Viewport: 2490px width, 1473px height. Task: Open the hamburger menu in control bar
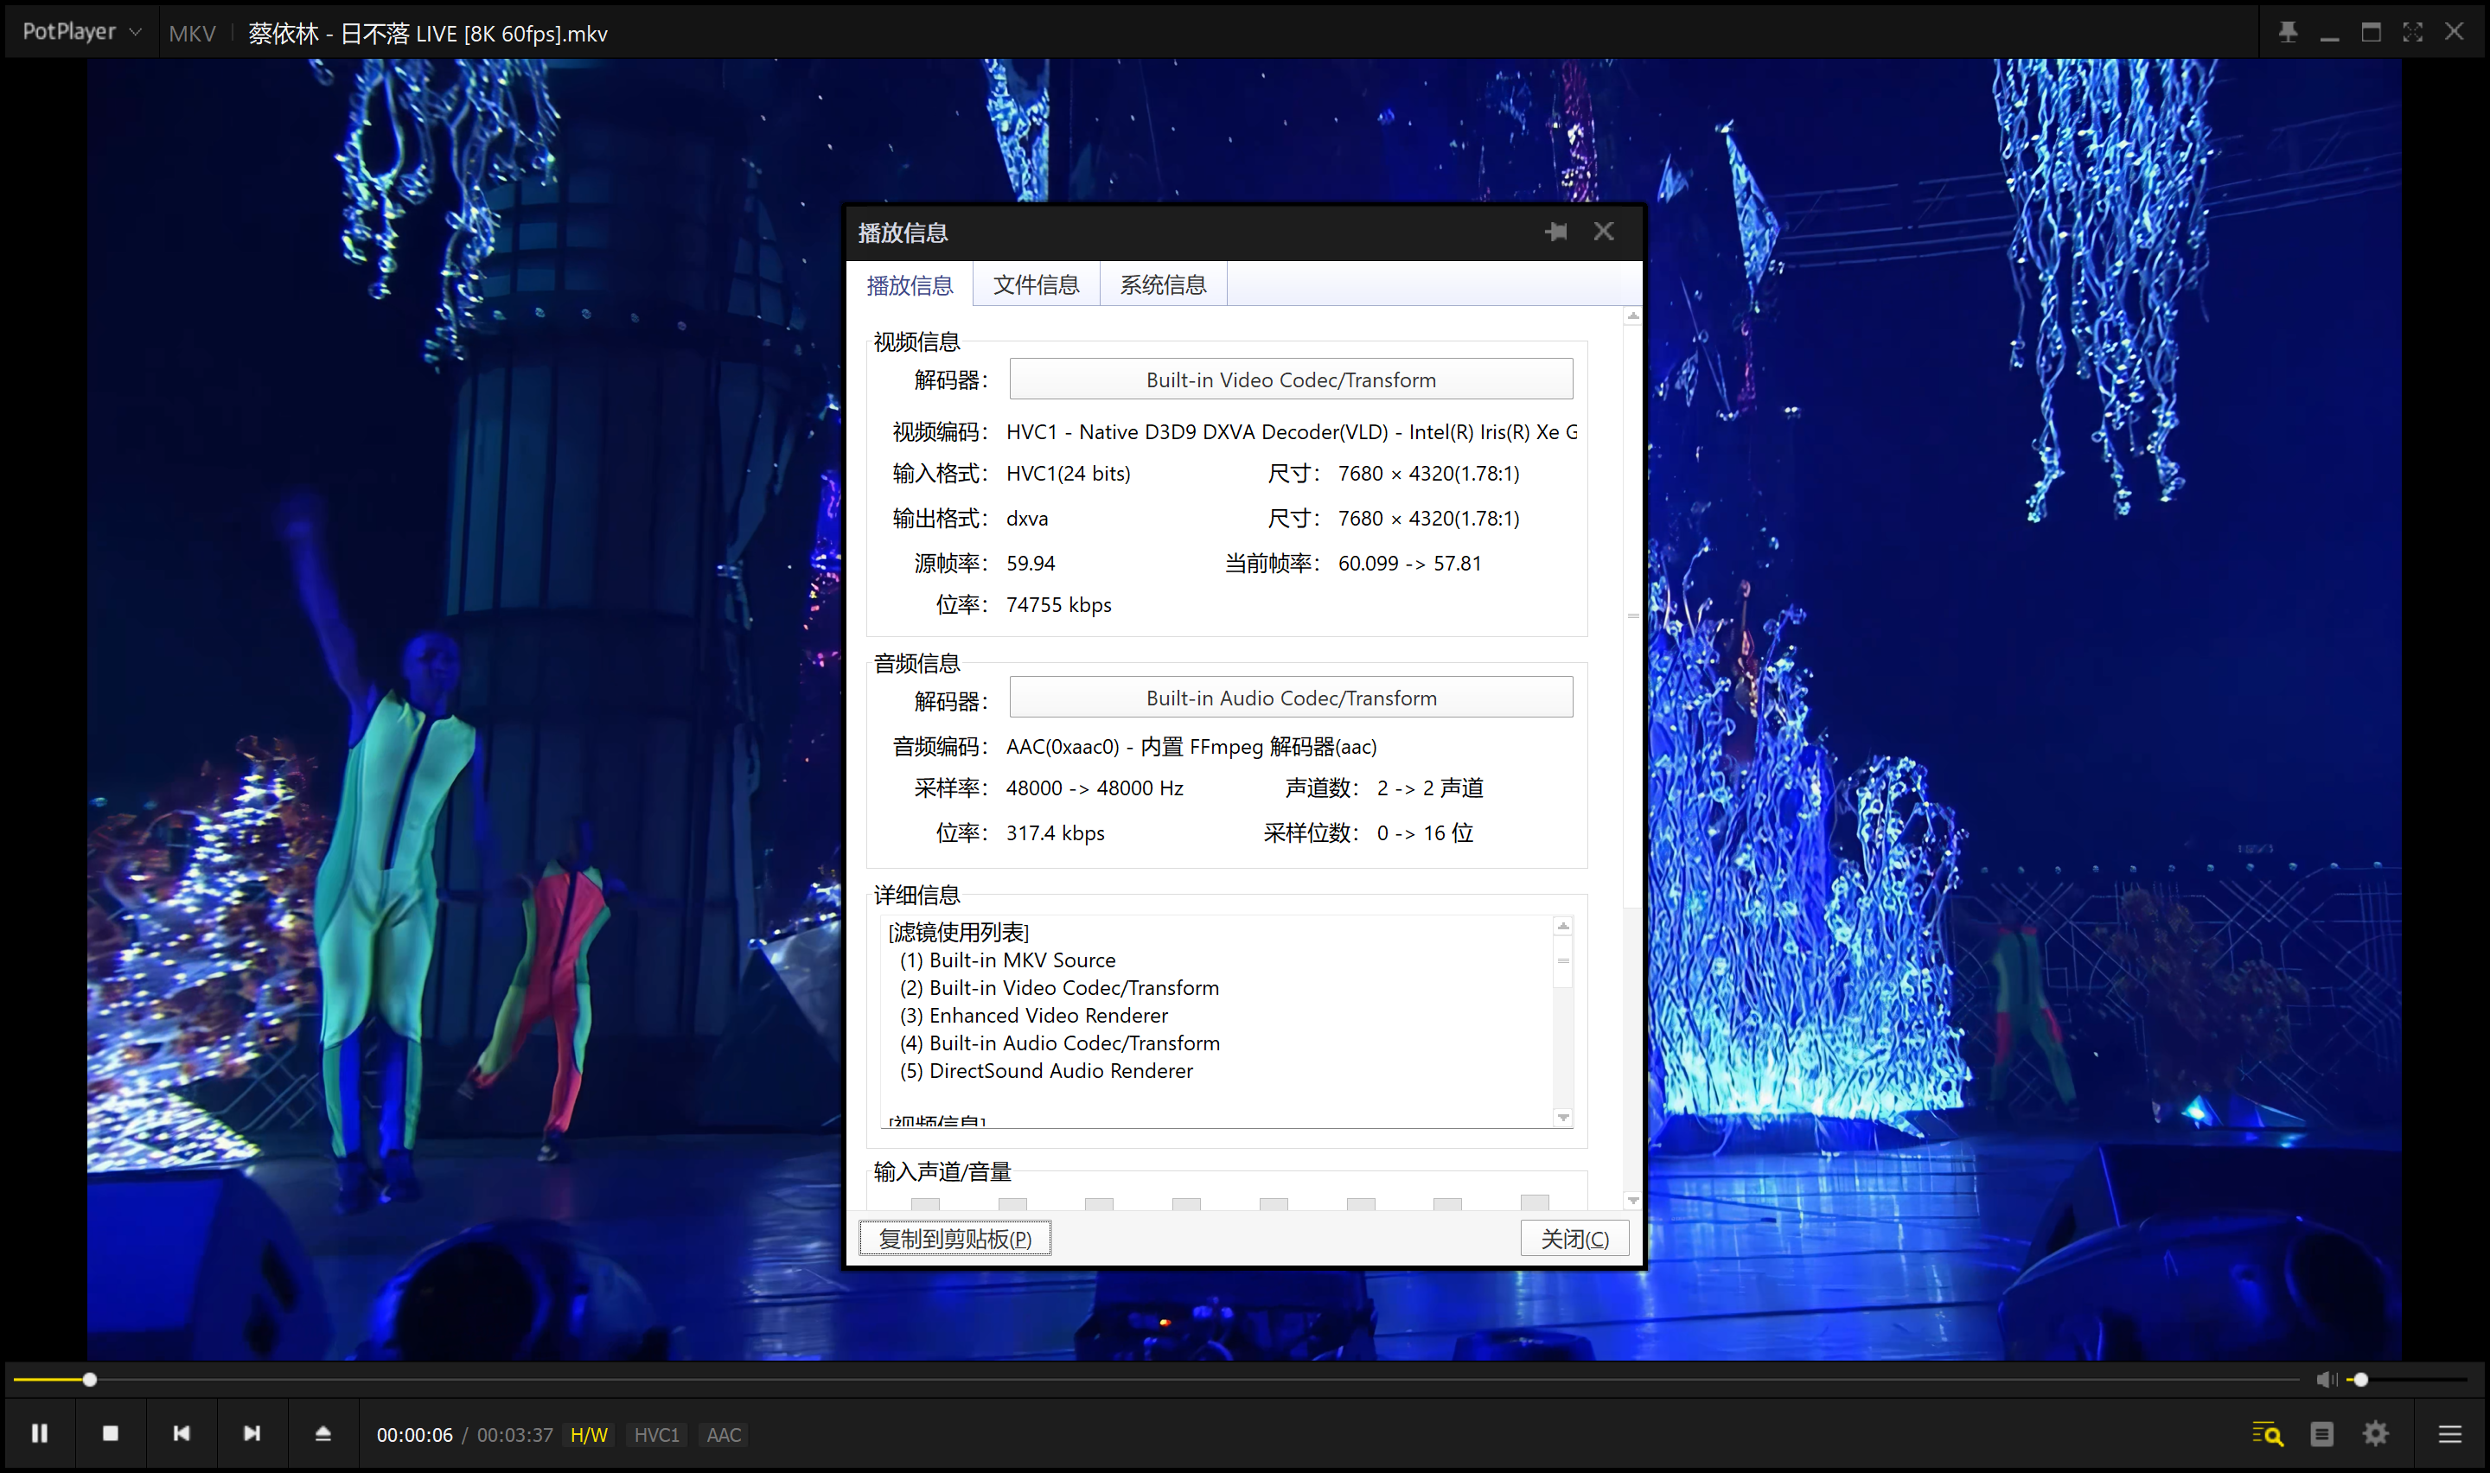2449,1434
